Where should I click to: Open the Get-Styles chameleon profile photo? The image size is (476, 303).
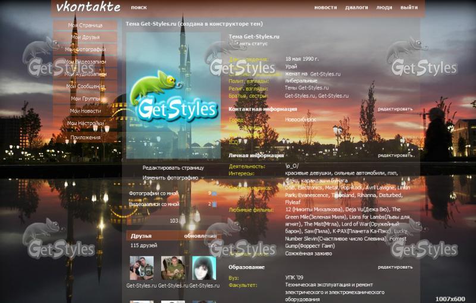click(173, 95)
